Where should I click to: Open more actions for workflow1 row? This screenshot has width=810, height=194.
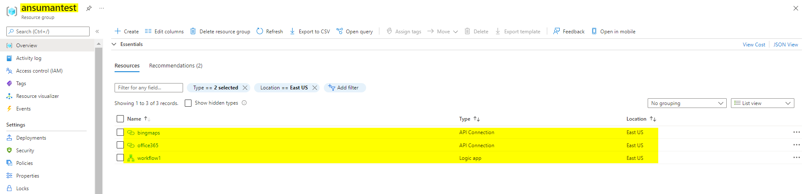(796, 158)
